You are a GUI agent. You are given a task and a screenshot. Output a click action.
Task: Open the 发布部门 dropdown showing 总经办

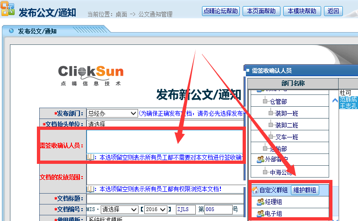(112, 113)
